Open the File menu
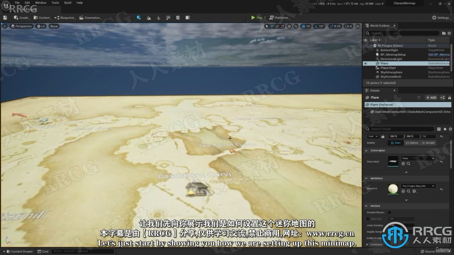Image resolution: width=454 pixels, height=255 pixels. pos(17,3)
